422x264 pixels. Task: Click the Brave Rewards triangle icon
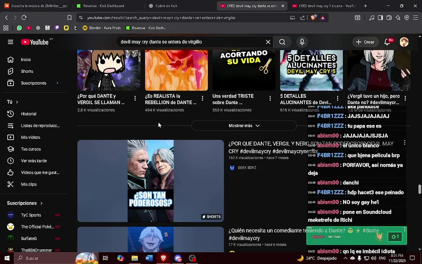tap(323, 18)
